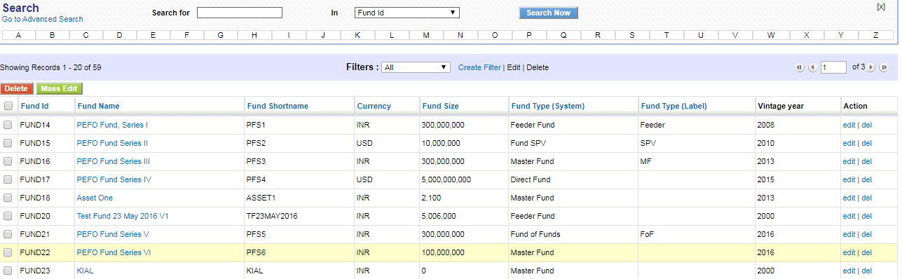Jump to last page of records
Image resolution: width=902 pixels, height=279 pixels.
[x=884, y=67]
